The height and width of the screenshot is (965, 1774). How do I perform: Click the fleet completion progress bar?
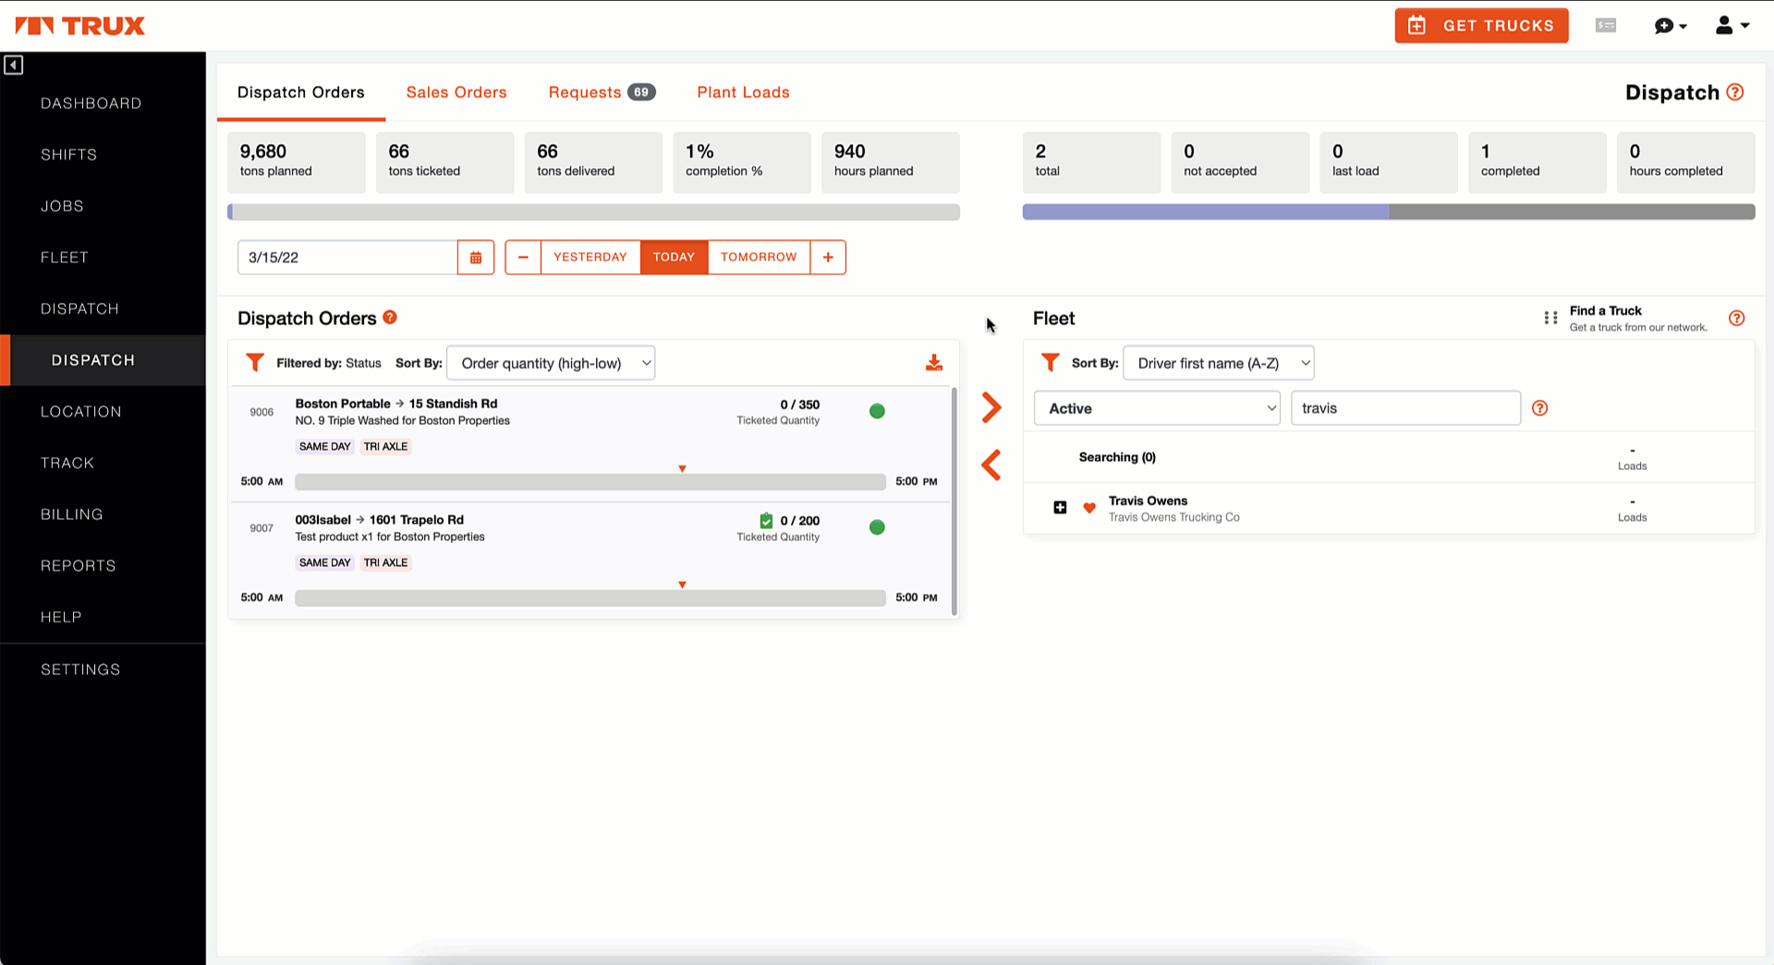tap(1389, 212)
